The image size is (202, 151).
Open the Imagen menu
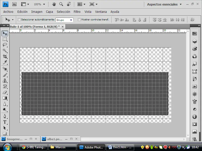(37, 12)
